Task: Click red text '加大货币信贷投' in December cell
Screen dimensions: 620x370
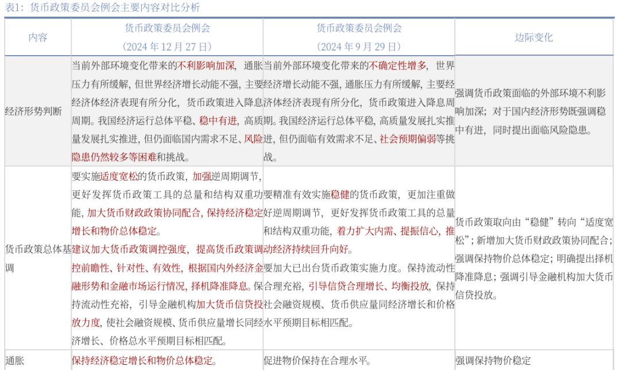Action: click(x=230, y=305)
